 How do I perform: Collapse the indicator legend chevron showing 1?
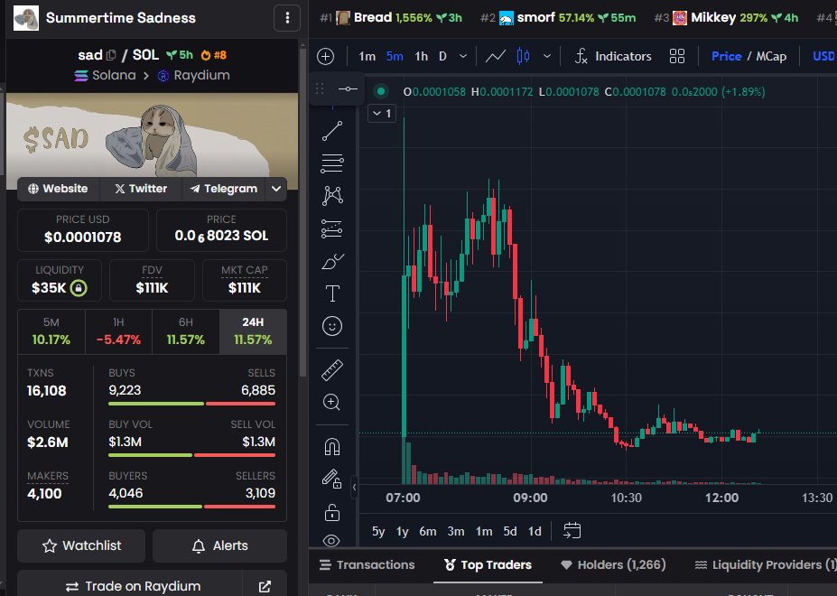point(382,113)
